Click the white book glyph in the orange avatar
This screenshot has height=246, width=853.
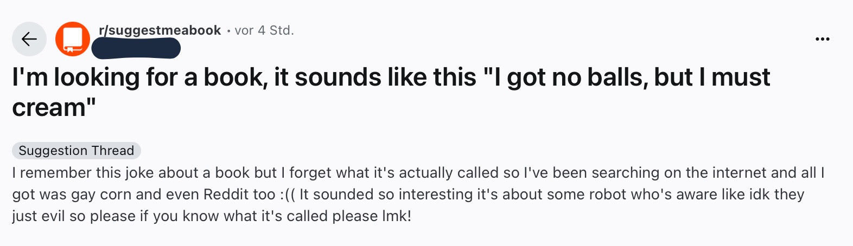pos(73,39)
